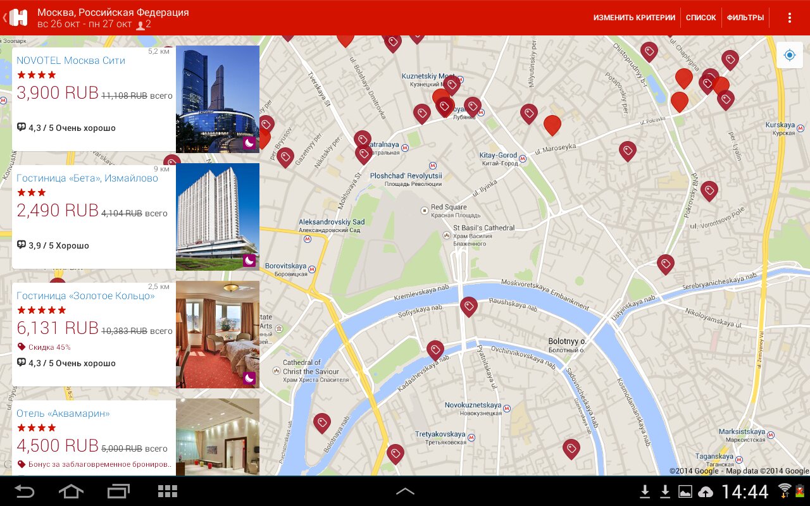Open the three-dot overflow menu
Screen dimensions: 810x506
point(789,18)
